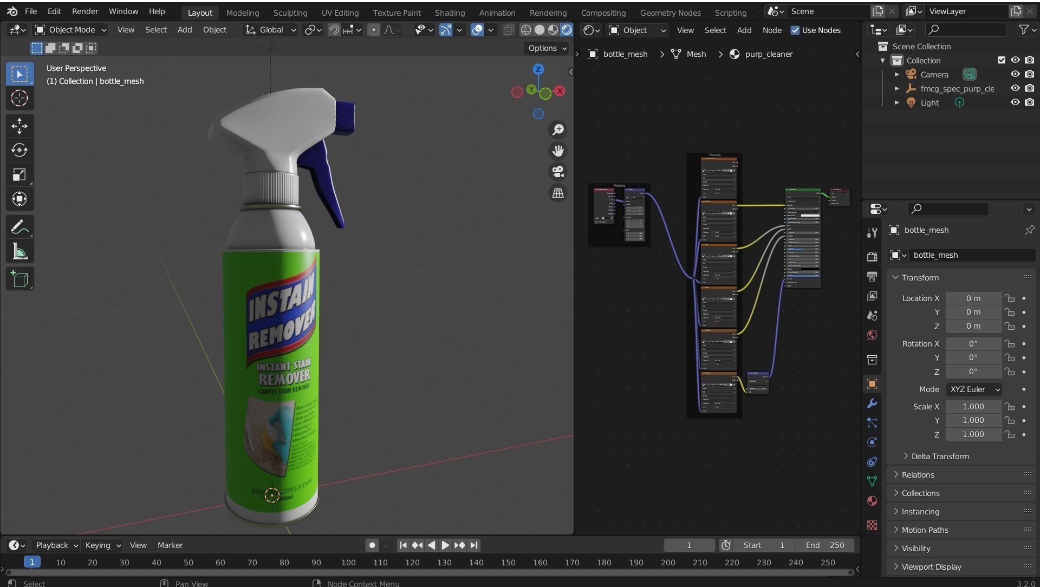1040x587 pixels.
Task: Open the XYZ Euler rotation mode dropdown
Action: [974, 389]
